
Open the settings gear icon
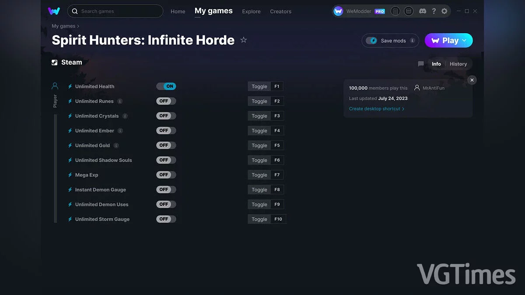pyautogui.click(x=444, y=11)
